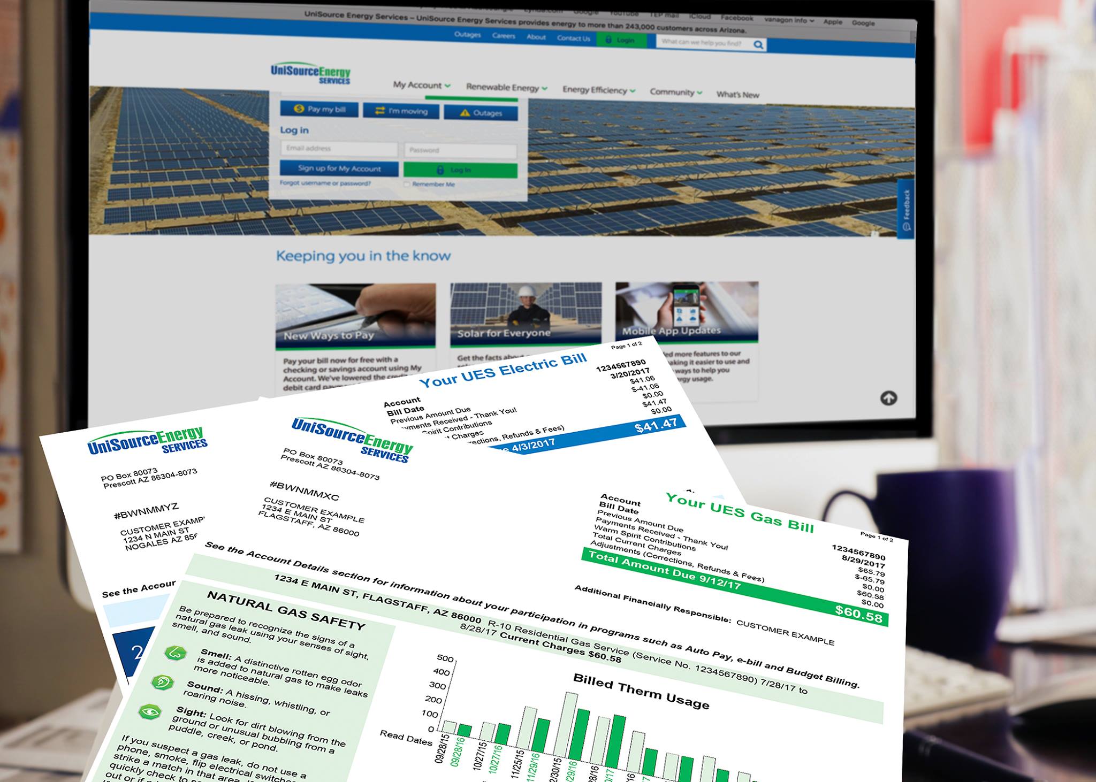Click the green Log in submit button

(x=460, y=170)
